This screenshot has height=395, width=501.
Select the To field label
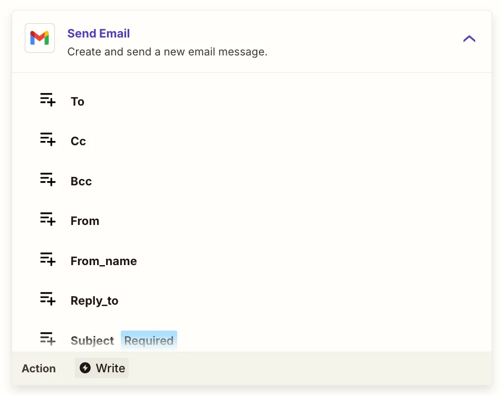(78, 101)
